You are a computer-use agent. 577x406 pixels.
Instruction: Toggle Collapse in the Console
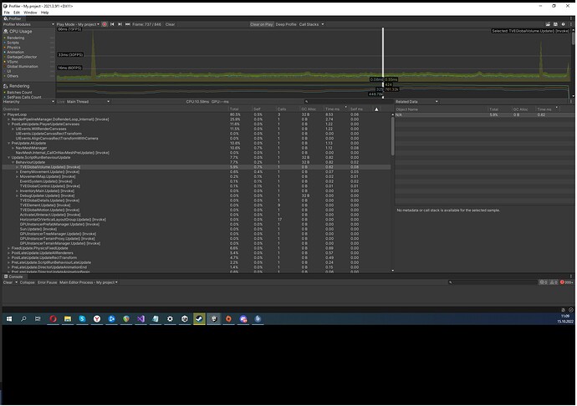pyautogui.click(x=28, y=282)
